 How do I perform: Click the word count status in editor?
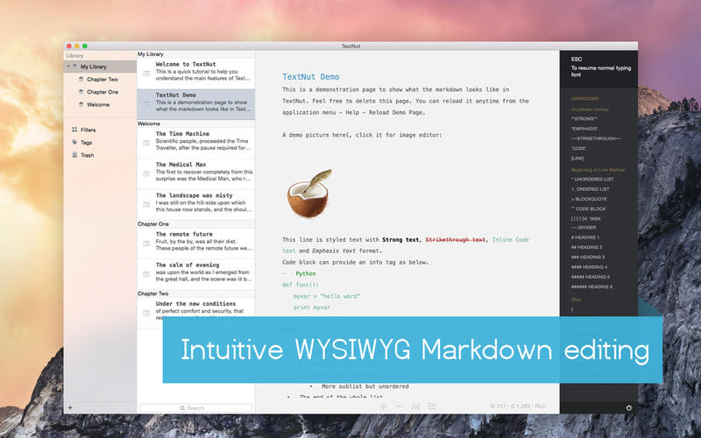518,406
